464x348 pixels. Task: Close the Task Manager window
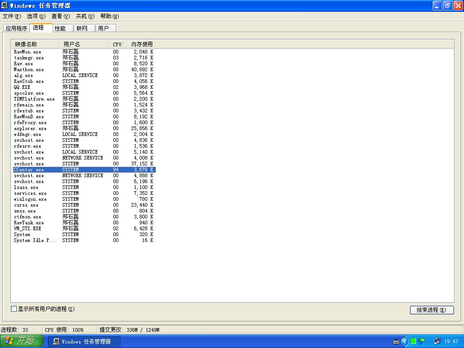[458, 5]
